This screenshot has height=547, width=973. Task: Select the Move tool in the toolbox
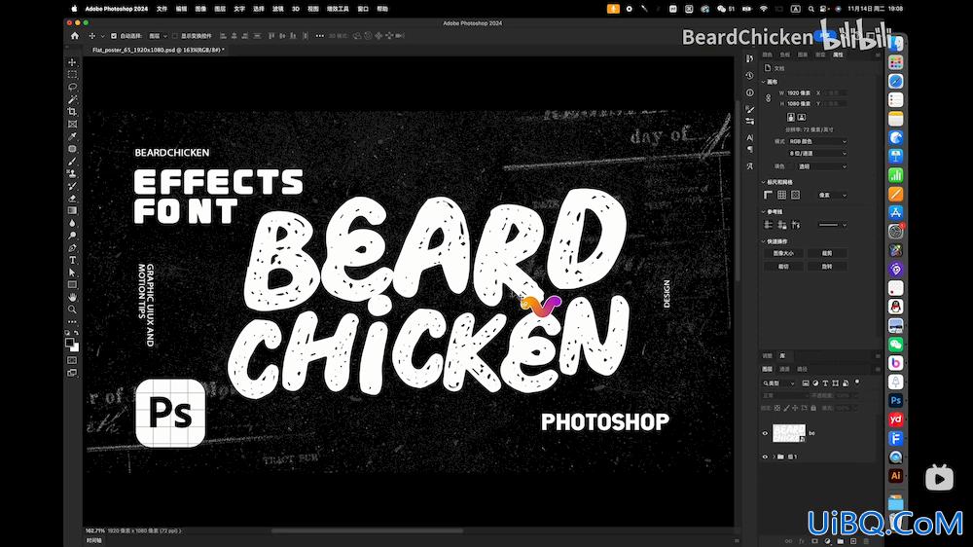[73, 62]
